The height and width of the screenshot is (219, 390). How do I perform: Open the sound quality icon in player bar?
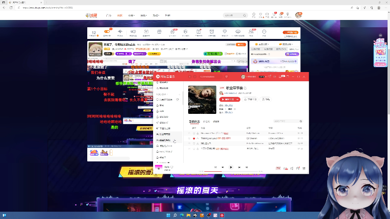click(278, 168)
